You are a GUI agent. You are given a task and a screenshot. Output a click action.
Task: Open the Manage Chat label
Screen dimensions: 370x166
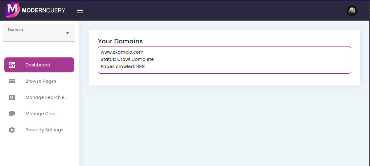[41, 114]
